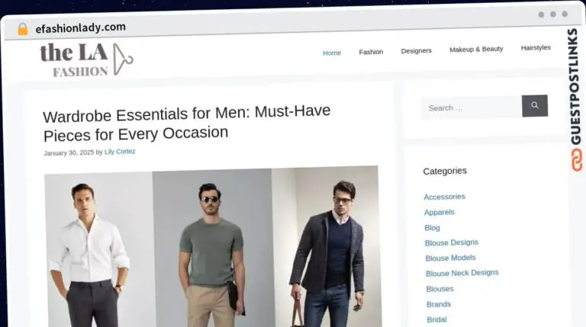The image size is (586, 327).
Task: Open the Blouse Neck Designs category
Action: coord(462,273)
